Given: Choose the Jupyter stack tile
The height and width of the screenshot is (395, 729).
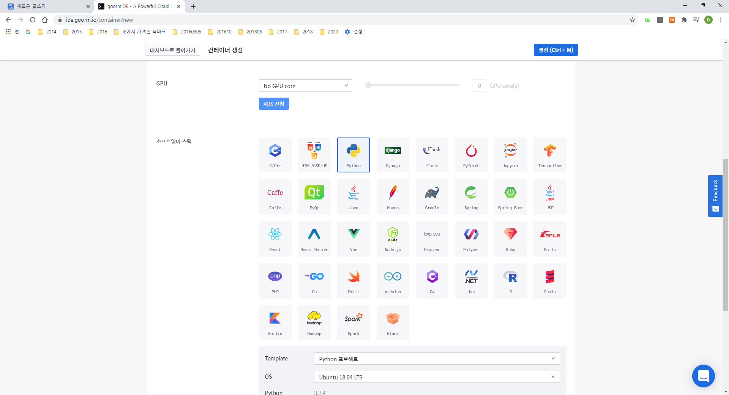Looking at the screenshot, I should tap(511, 155).
